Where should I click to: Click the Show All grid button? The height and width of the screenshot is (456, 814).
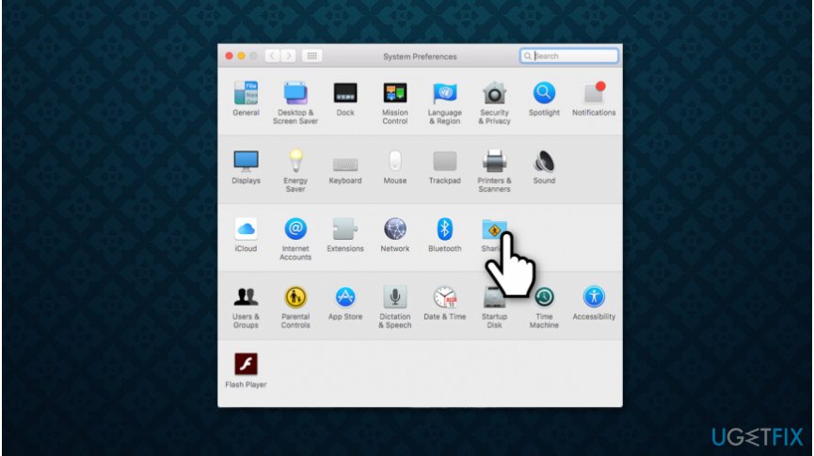[312, 56]
